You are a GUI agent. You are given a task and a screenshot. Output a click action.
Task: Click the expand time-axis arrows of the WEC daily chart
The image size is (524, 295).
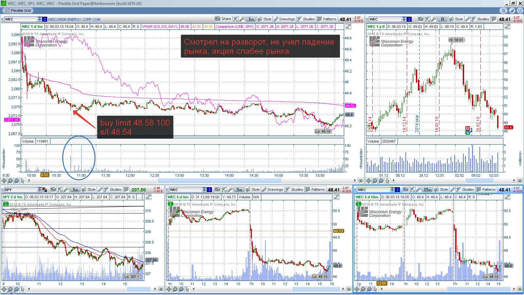tap(520, 181)
